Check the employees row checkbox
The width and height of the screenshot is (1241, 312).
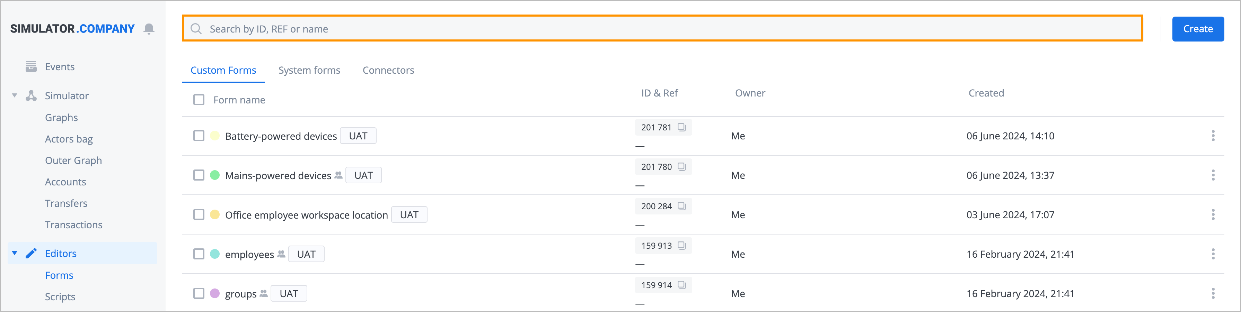[x=199, y=254]
